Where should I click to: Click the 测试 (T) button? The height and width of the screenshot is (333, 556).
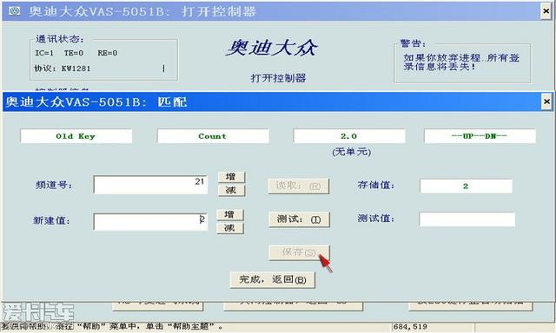tap(299, 219)
